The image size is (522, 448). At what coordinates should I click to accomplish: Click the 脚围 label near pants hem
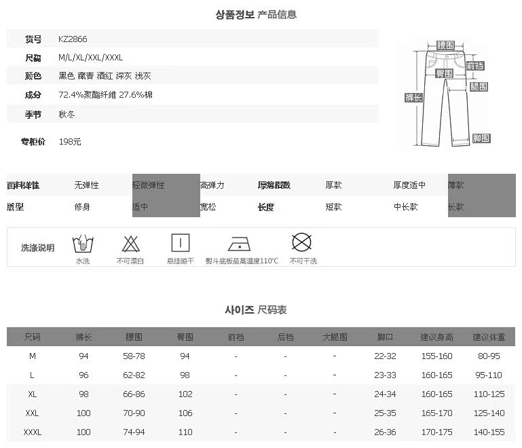click(x=481, y=138)
